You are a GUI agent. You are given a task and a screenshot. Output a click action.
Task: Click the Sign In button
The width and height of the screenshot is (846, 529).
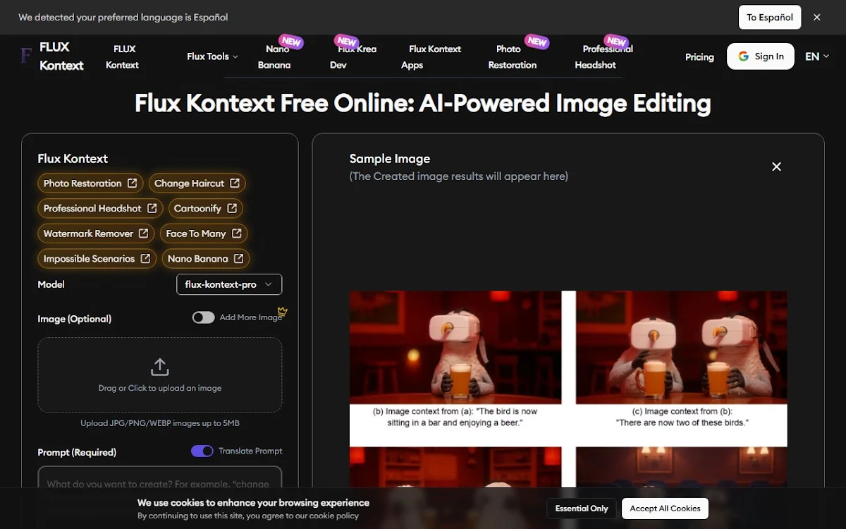pyautogui.click(x=761, y=56)
